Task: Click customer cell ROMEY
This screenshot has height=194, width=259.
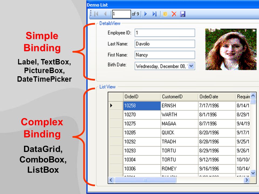Action: click(179, 169)
